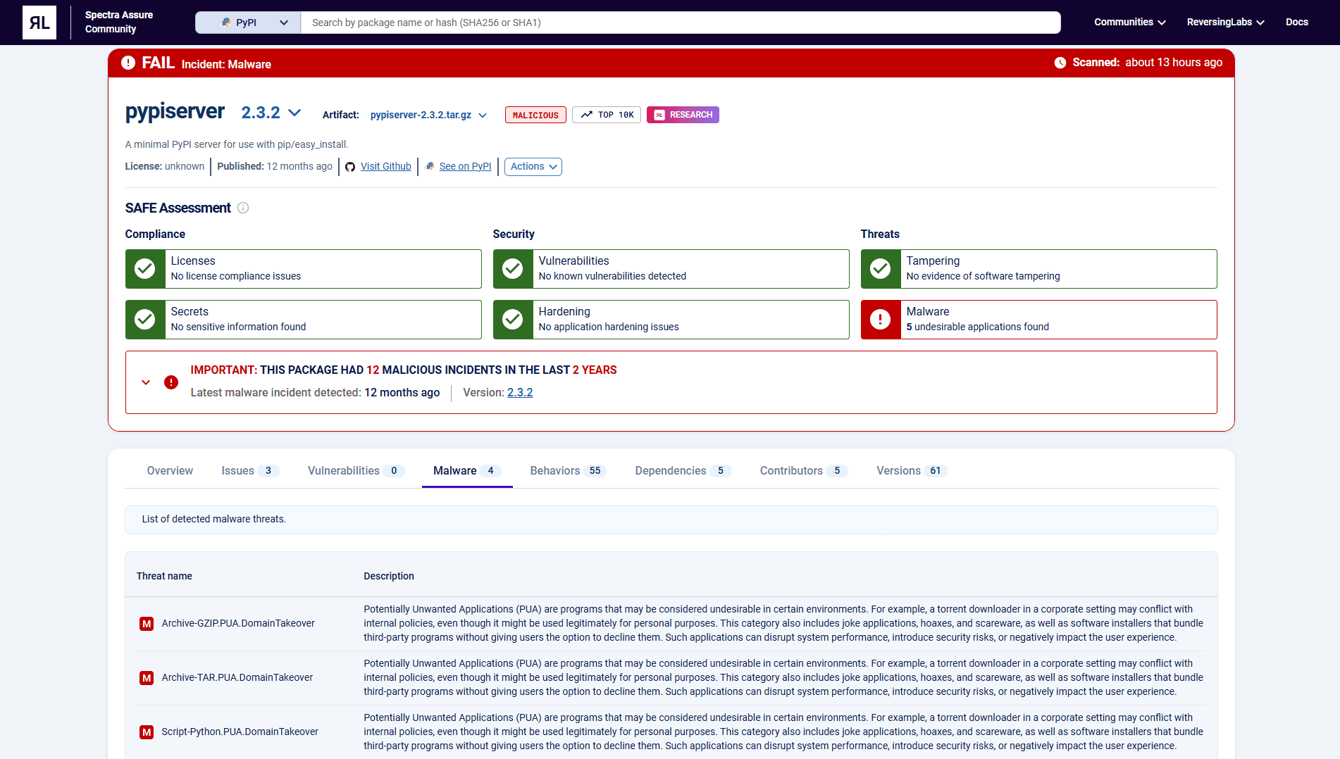Click the SAFE Assessment info icon

pos(243,208)
